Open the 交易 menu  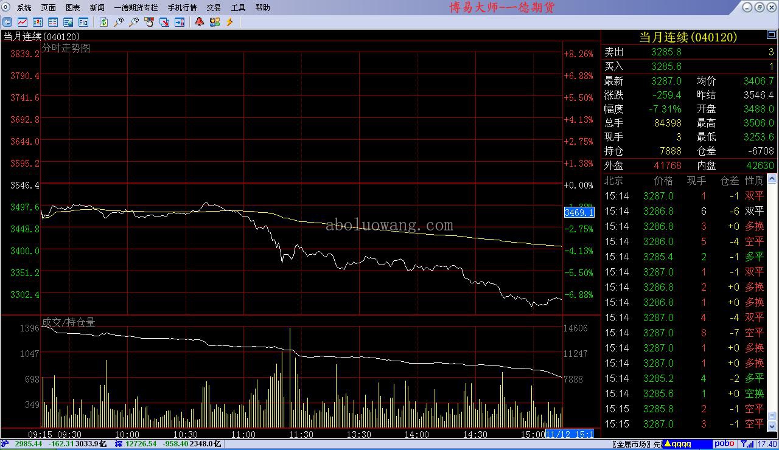(214, 8)
